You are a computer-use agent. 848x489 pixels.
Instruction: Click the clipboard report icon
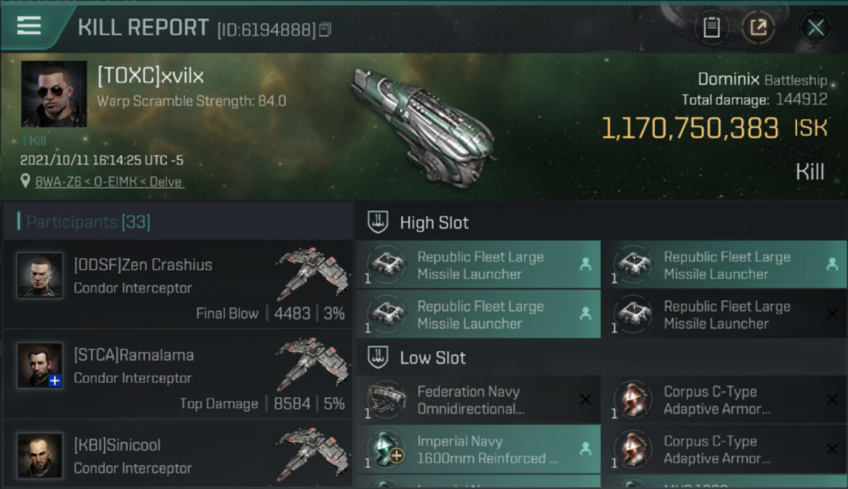coord(711,28)
